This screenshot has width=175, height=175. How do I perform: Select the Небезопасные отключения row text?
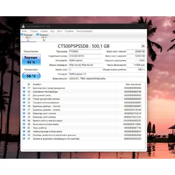point(47,131)
